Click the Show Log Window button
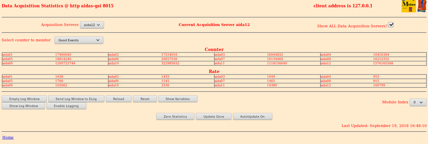Image resolution: width=428 pixels, height=144 pixels. coord(23,106)
